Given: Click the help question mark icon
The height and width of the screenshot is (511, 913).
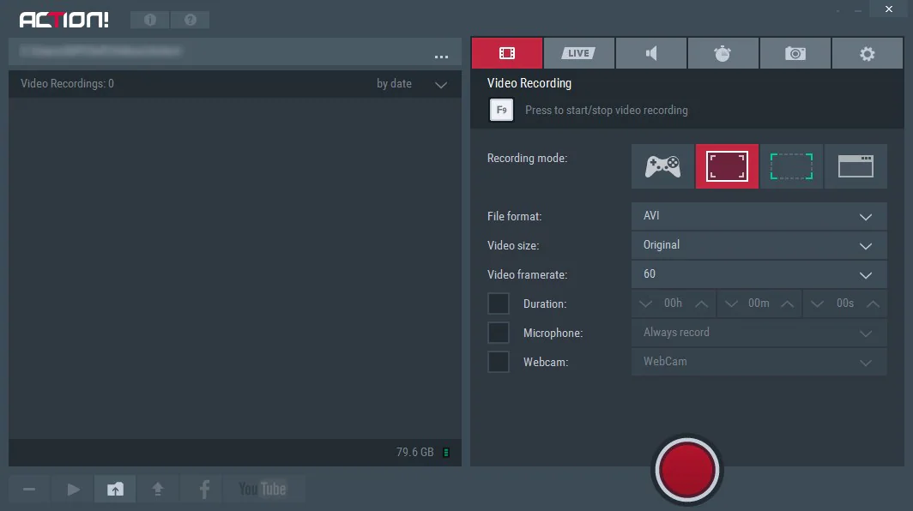Looking at the screenshot, I should [190, 20].
